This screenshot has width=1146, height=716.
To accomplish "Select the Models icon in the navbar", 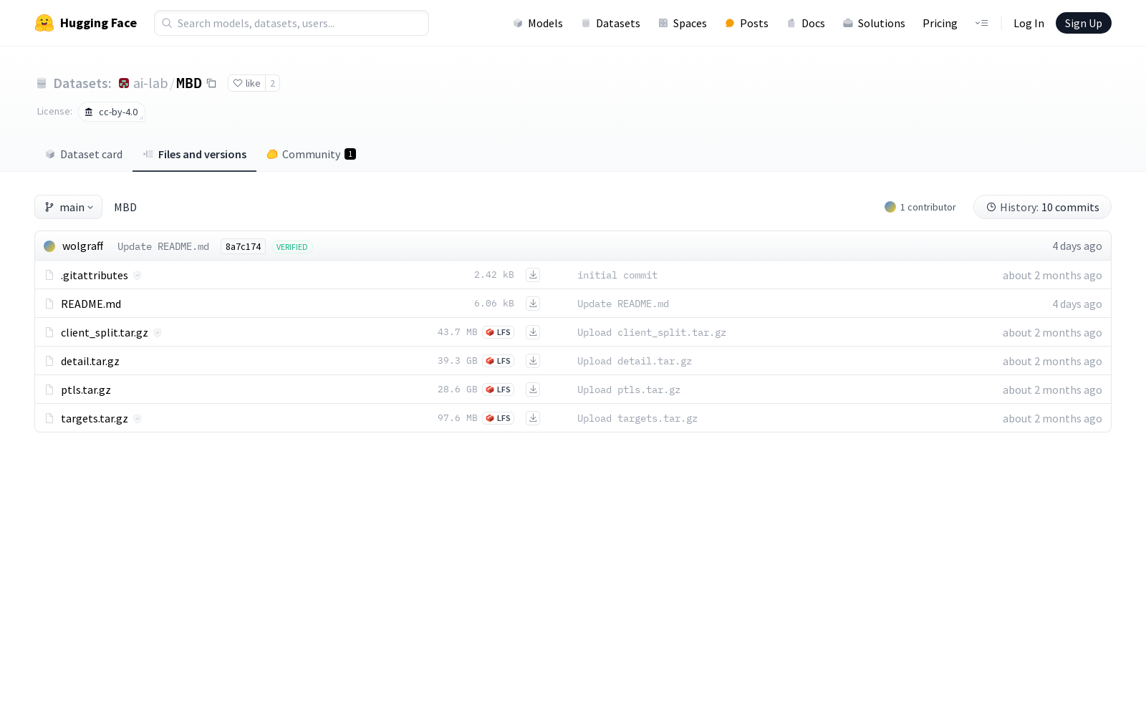I will (x=518, y=23).
